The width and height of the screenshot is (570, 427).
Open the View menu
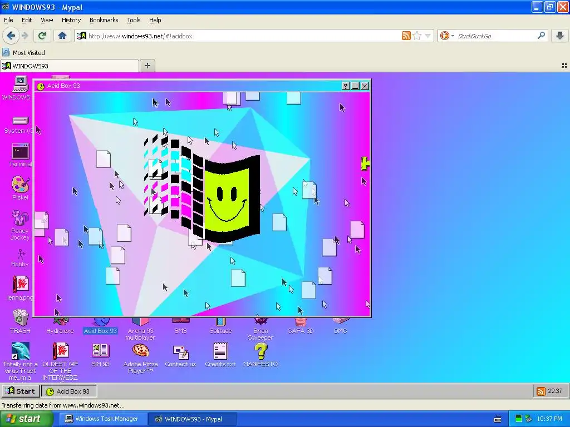tap(47, 20)
